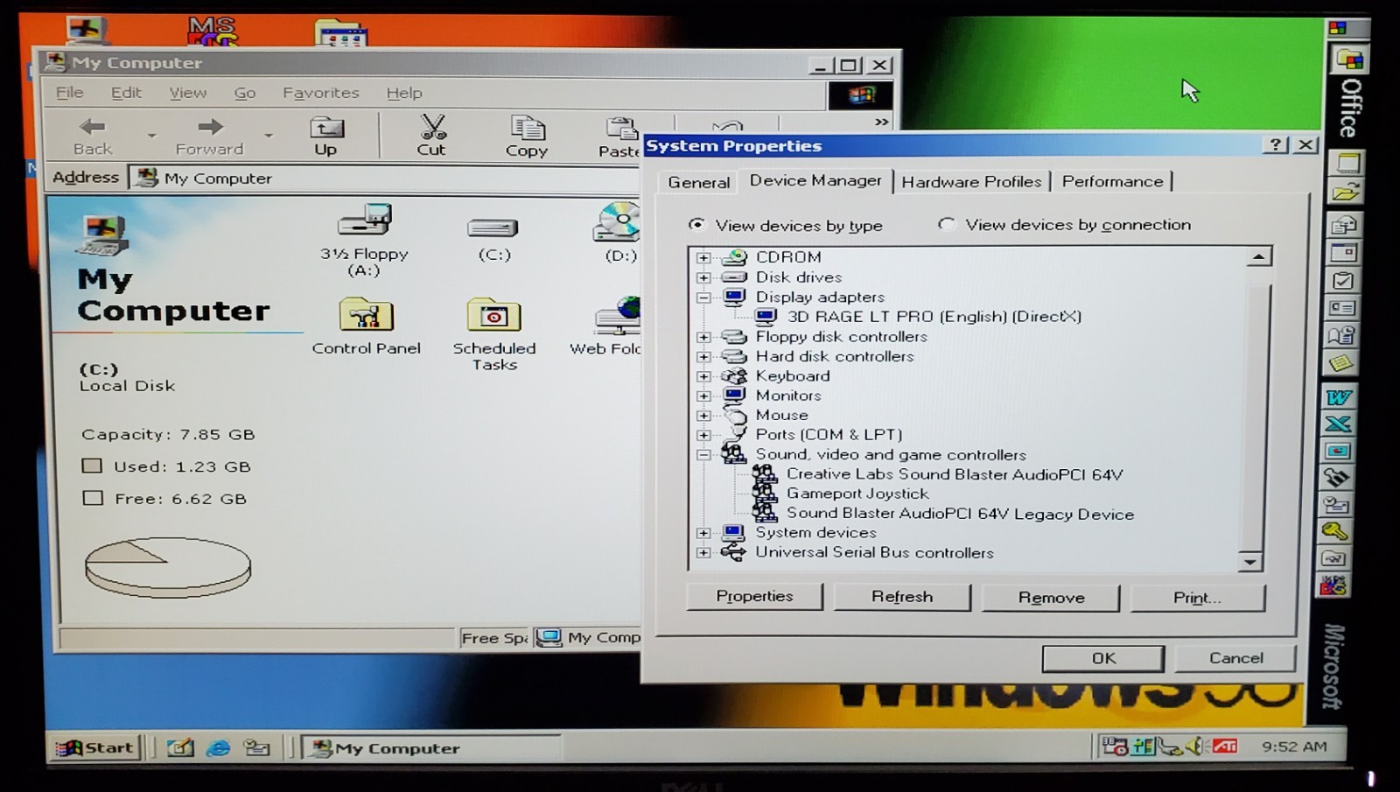Click Cancel in System Properties
1400x792 pixels.
pos(1235,658)
